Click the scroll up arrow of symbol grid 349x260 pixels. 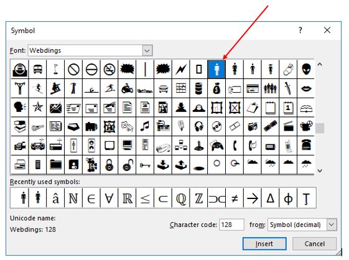click(x=320, y=65)
